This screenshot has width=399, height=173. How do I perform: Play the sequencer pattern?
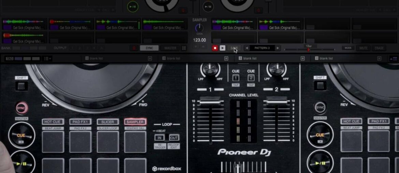tap(222, 48)
